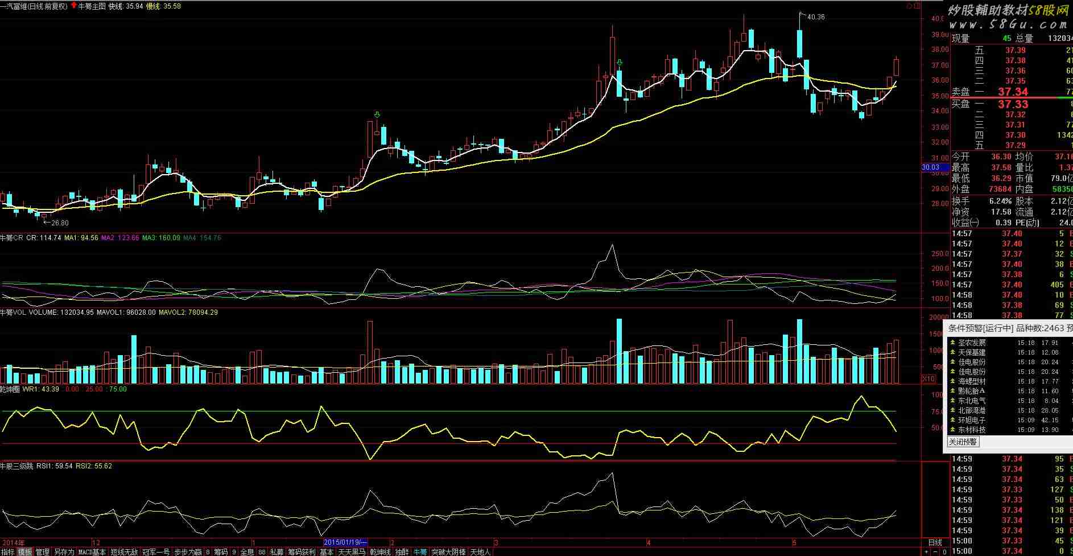Click the 40.36 high price label
The image size is (1073, 556).
click(816, 17)
